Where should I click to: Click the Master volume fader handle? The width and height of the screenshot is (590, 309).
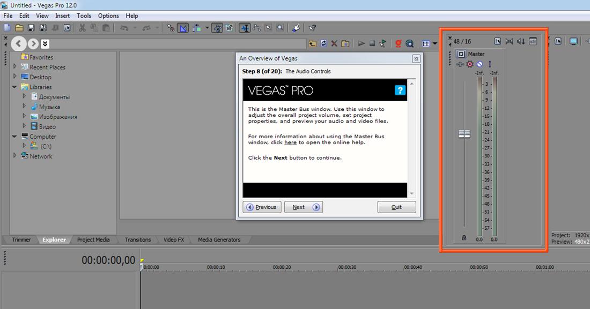(x=464, y=134)
